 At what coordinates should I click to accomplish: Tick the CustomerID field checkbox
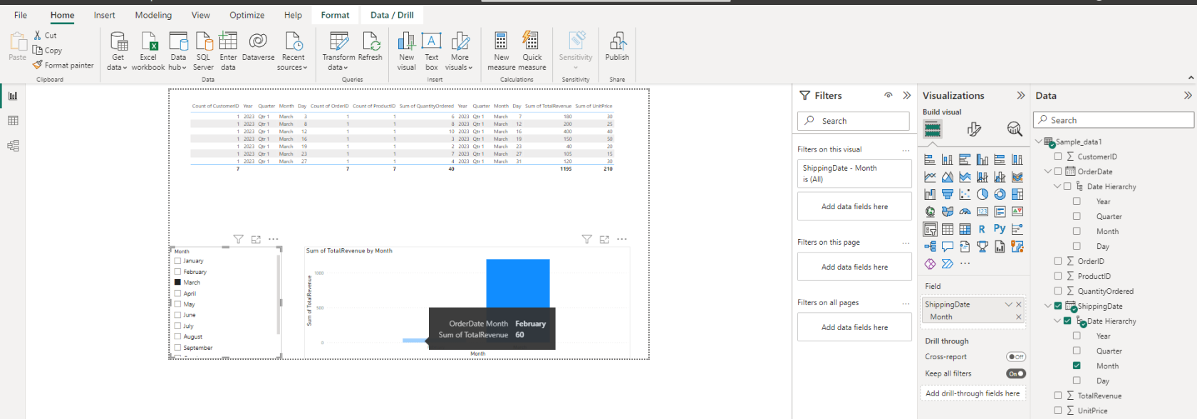1058,157
